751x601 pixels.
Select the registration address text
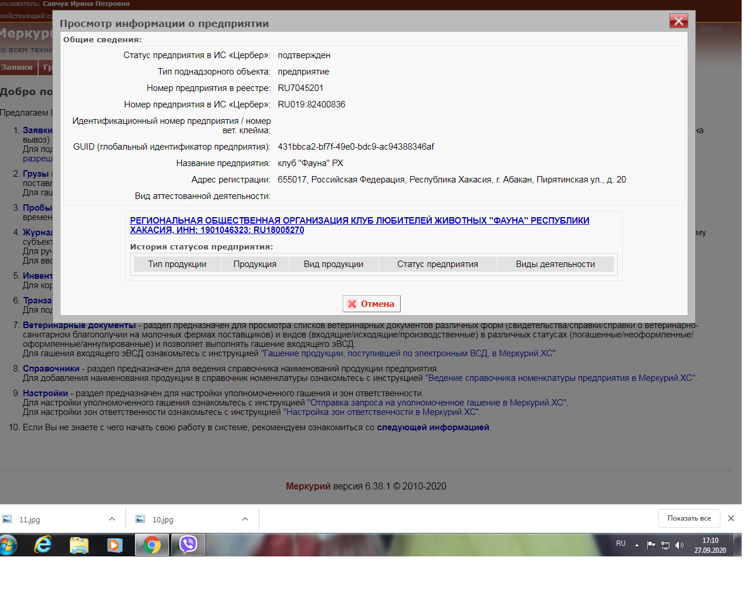(452, 180)
